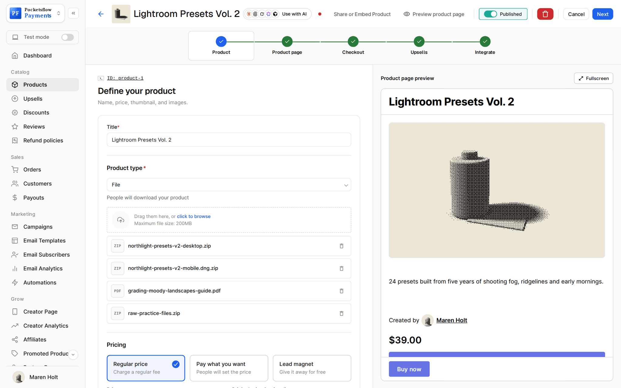This screenshot has width=621, height=388.
Task: Select Pay what you want pricing option
Action: coord(229,368)
